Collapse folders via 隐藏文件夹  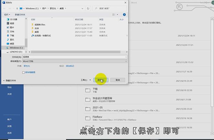click(x=10, y=81)
